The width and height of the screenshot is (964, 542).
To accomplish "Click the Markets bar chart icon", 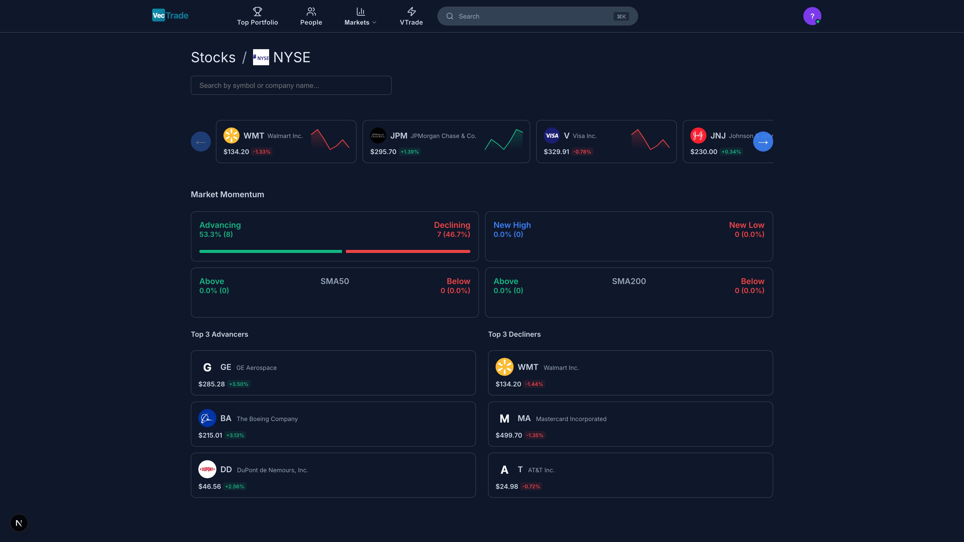I will [x=360, y=12].
